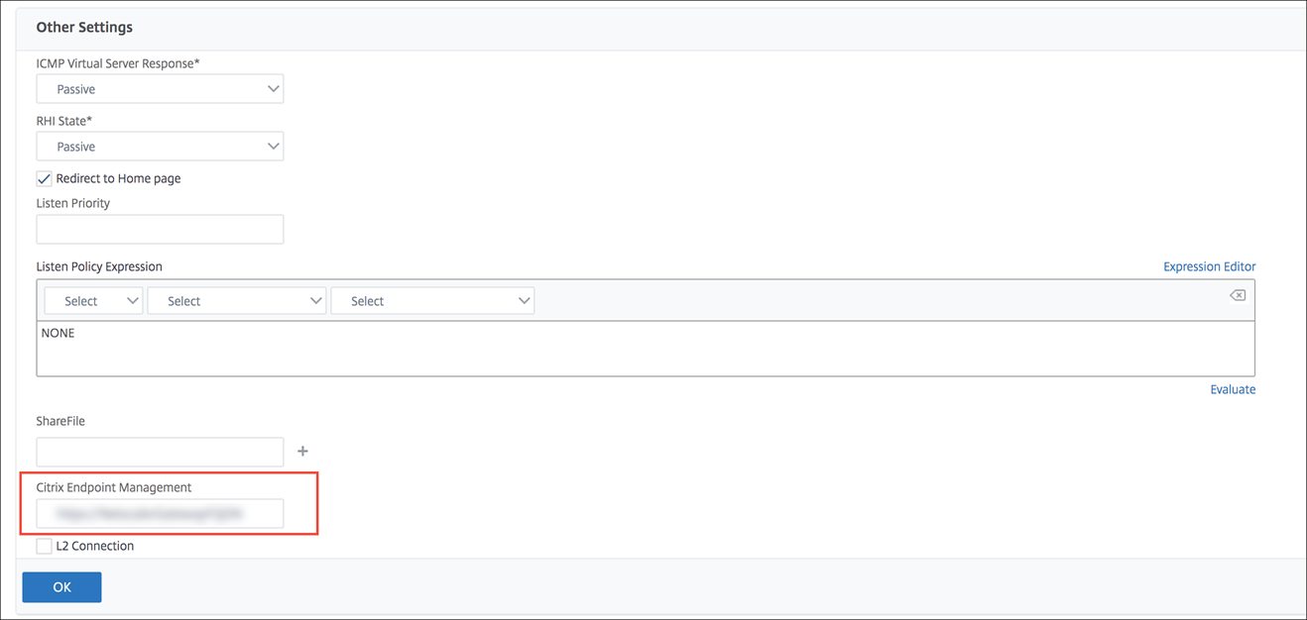The width and height of the screenshot is (1307, 620).
Task: Click the plus icon beside ShareFile field
Action: coord(303,452)
